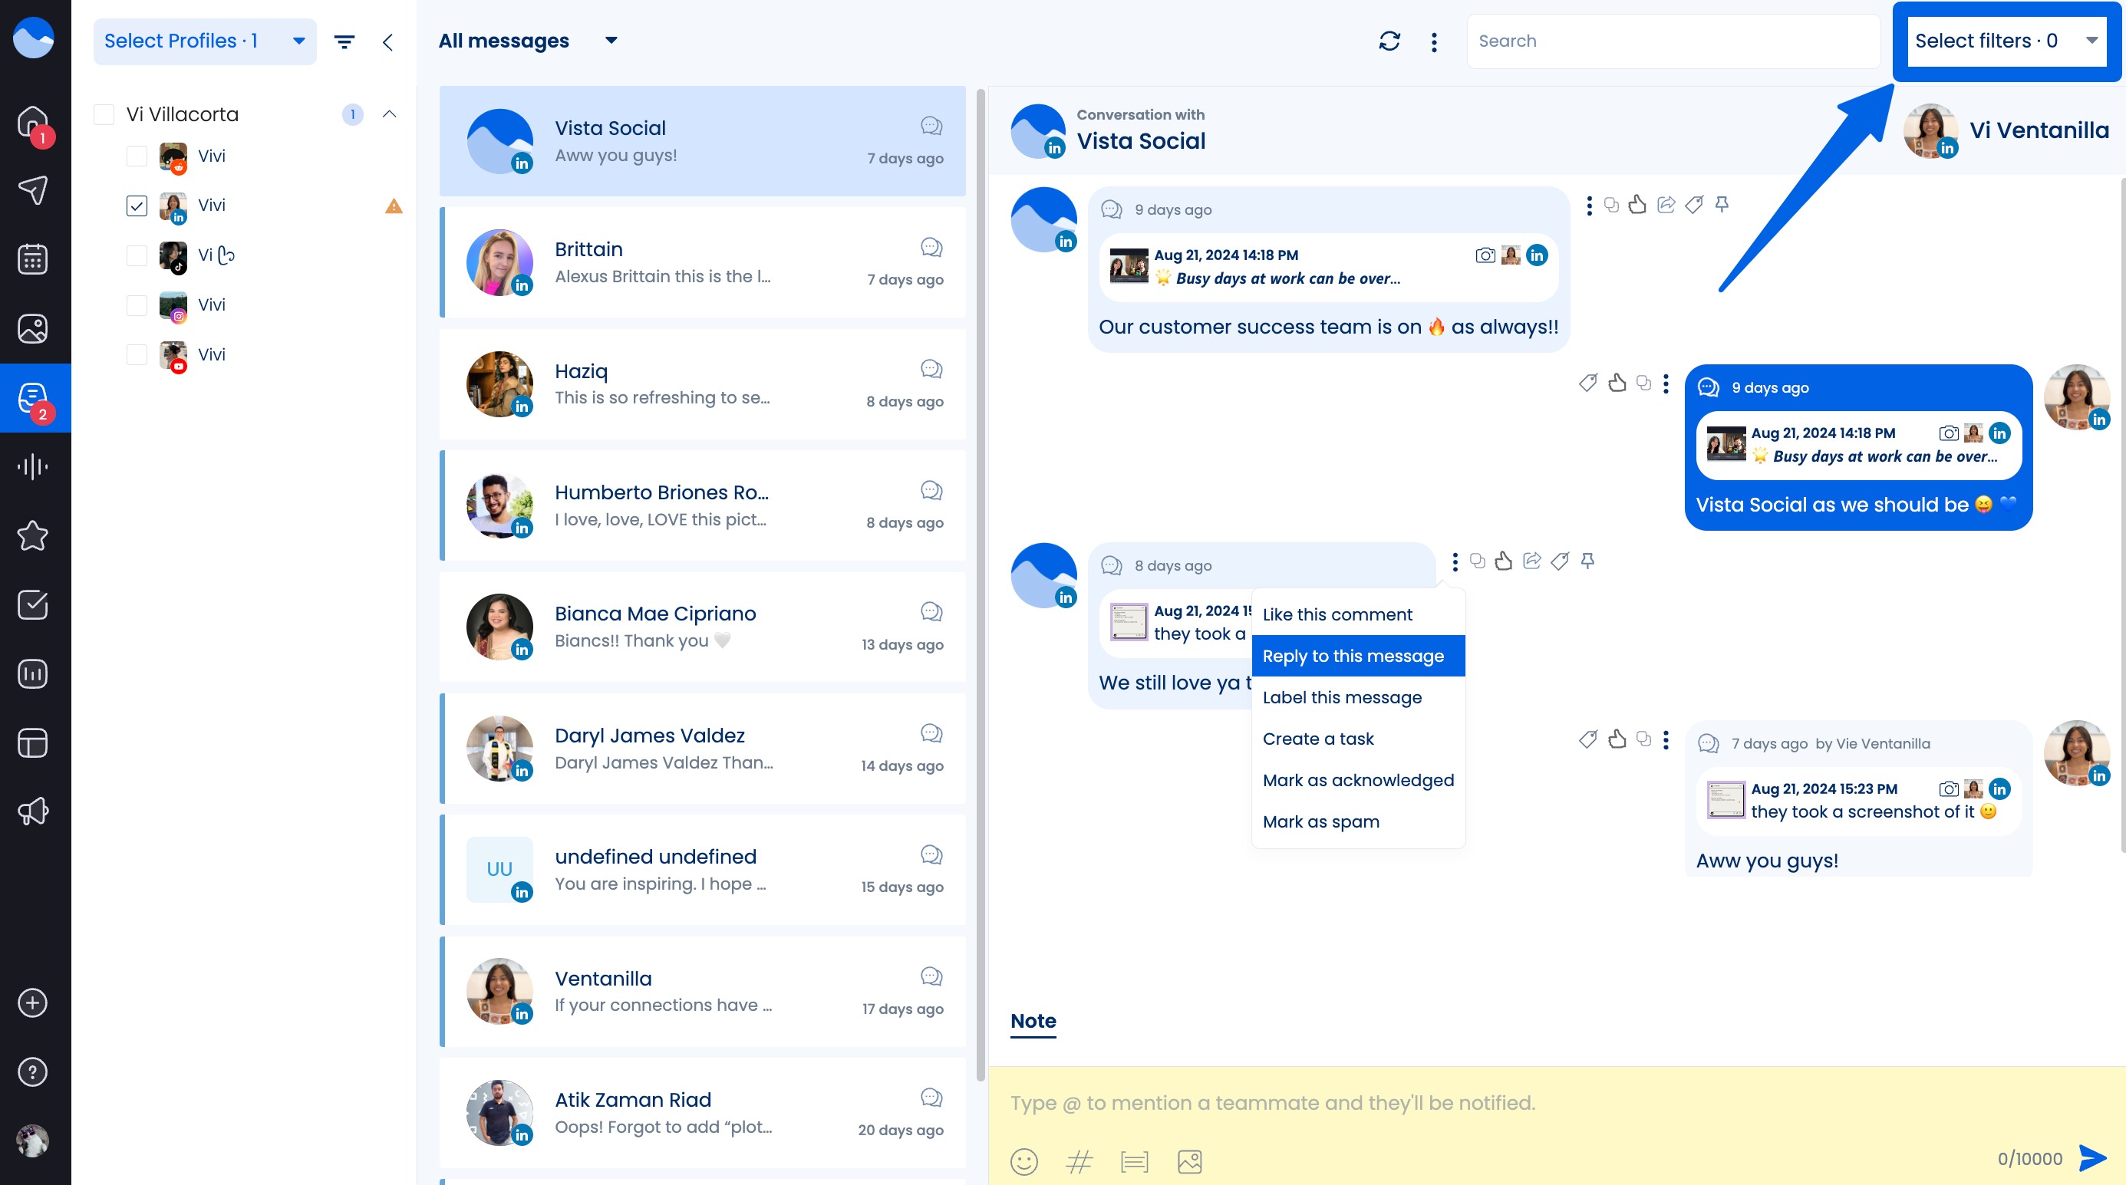This screenshot has width=2126, height=1185.
Task: Like the comment using the thumbs-up icon
Action: tap(1639, 206)
